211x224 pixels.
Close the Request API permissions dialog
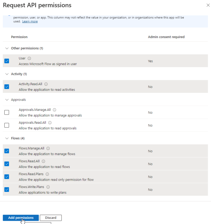tap(208, 5)
